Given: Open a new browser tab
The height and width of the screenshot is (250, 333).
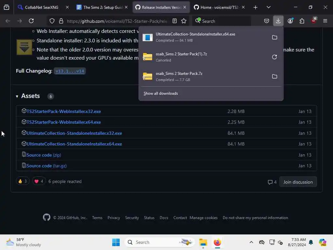Looking at the screenshot, I should click(256, 7).
